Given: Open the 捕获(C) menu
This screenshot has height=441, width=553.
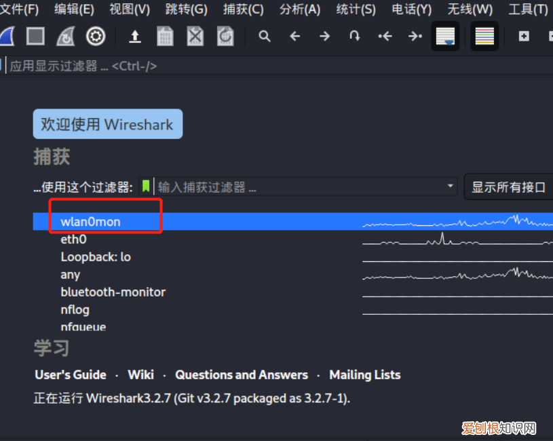Looking at the screenshot, I should 243,9.
